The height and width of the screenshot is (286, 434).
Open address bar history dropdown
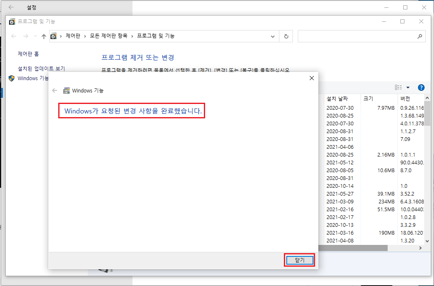coord(273,36)
